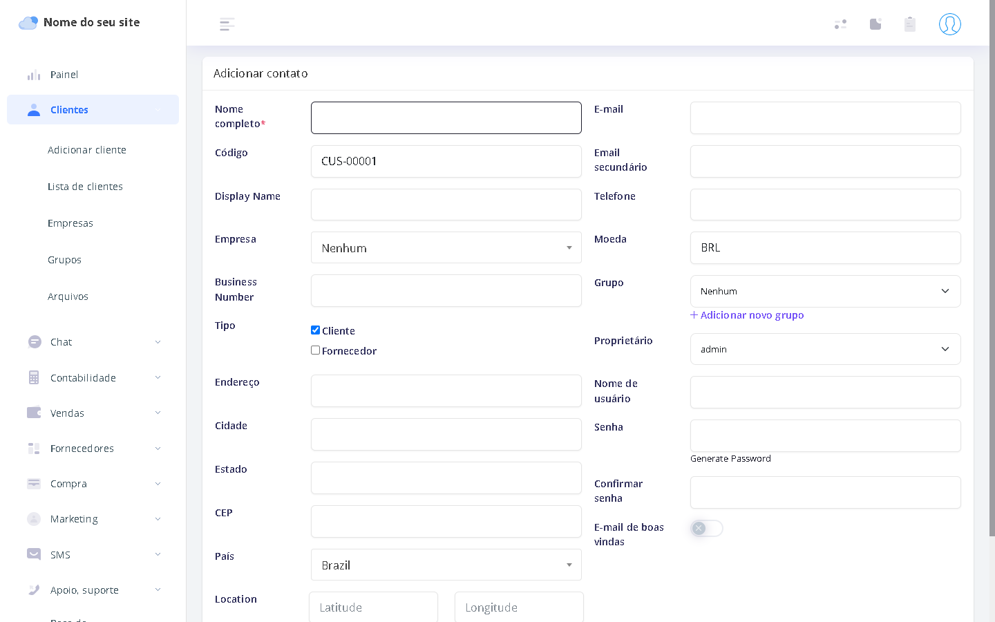The height and width of the screenshot is (622, 995).
Task: Click the SMS envelope icon
Action: (34, 554)
